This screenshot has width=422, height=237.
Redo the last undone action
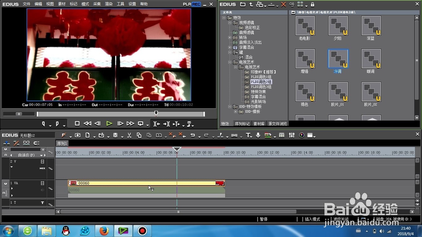coord(206,135)
